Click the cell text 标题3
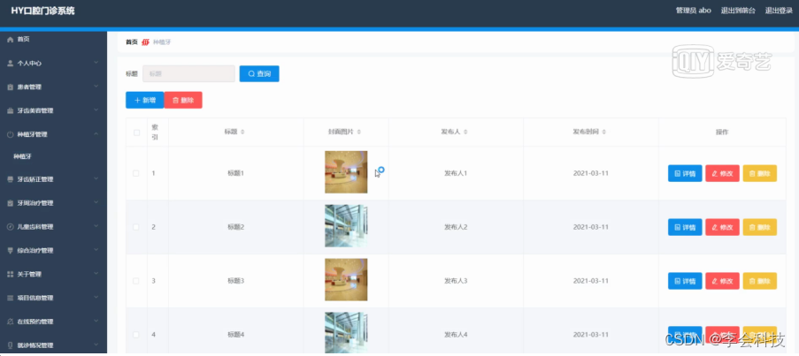The height and width of the screenshot is (356, 799). click(236, 281)
